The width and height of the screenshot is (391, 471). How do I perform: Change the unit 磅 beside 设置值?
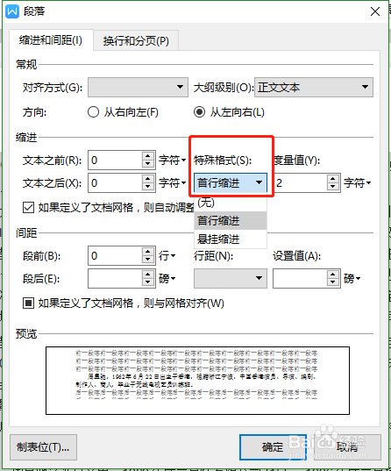coord(352,278)
